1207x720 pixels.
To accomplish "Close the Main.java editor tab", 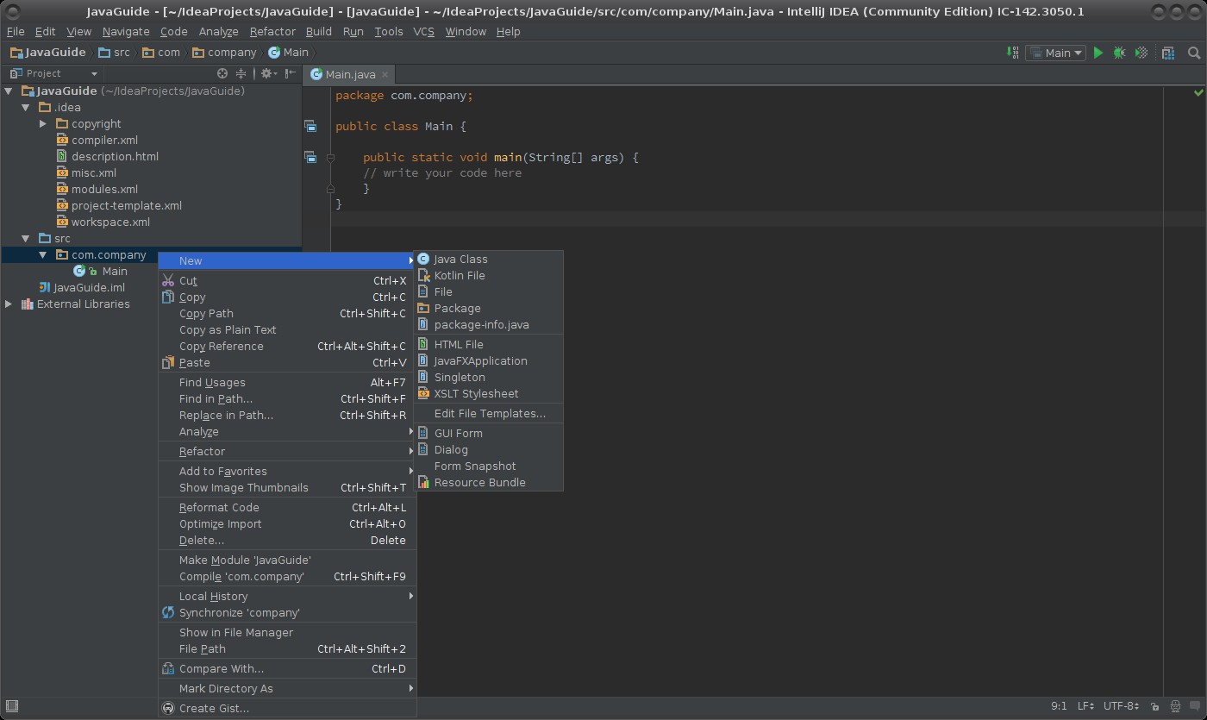I will [385, 75].
